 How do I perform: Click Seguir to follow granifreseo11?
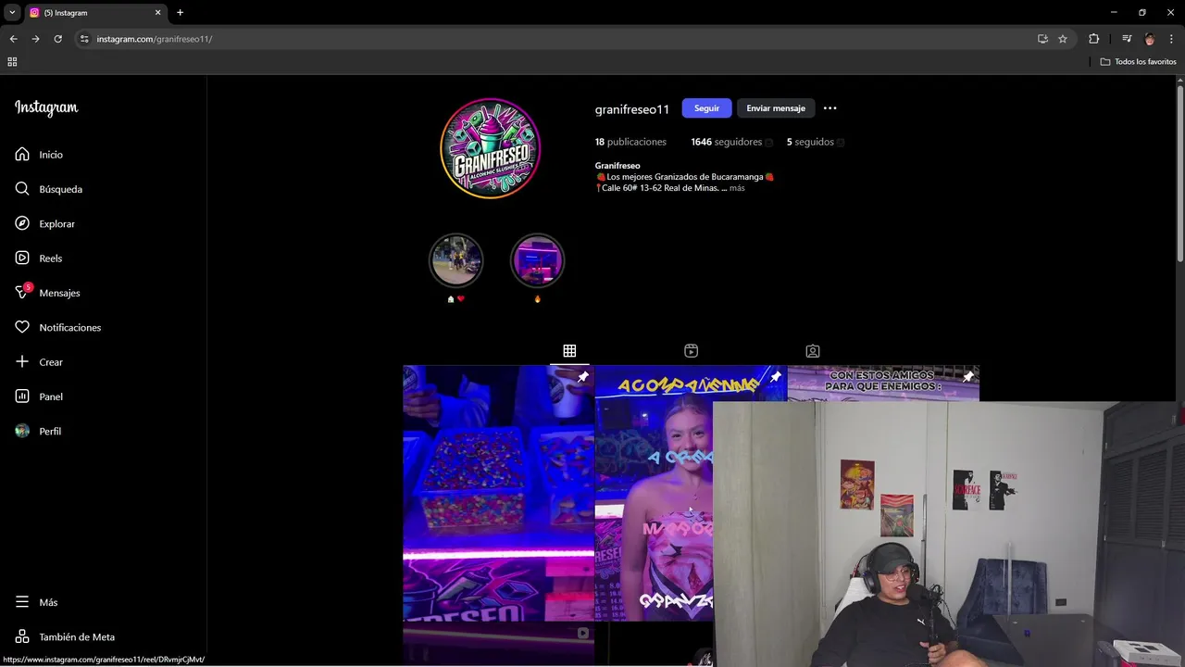pos(706,108)
